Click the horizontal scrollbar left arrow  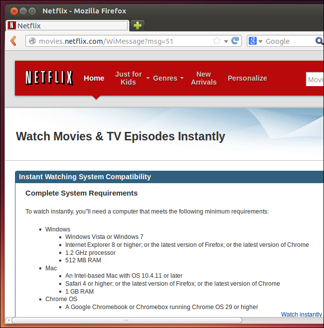(x=8, y=320)
